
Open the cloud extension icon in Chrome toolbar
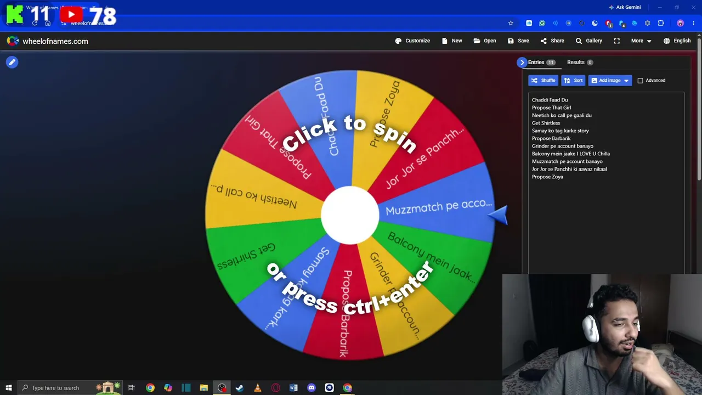pyautogui.click(x=529, y=23)
